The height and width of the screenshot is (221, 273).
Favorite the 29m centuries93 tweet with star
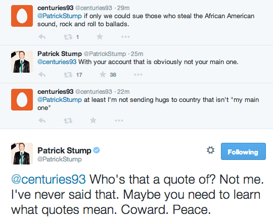pos(100,37)
